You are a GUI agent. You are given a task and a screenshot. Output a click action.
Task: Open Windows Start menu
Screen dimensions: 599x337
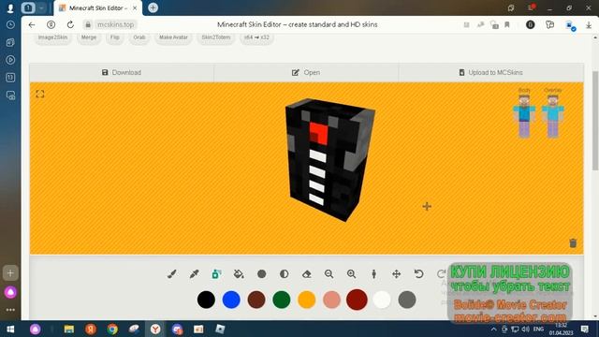[x=10, y=329]
